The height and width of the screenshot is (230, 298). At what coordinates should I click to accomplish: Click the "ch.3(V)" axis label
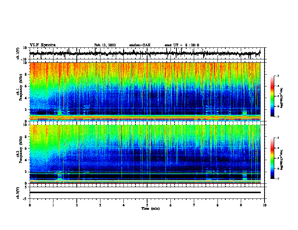click(x=18, y=193)
